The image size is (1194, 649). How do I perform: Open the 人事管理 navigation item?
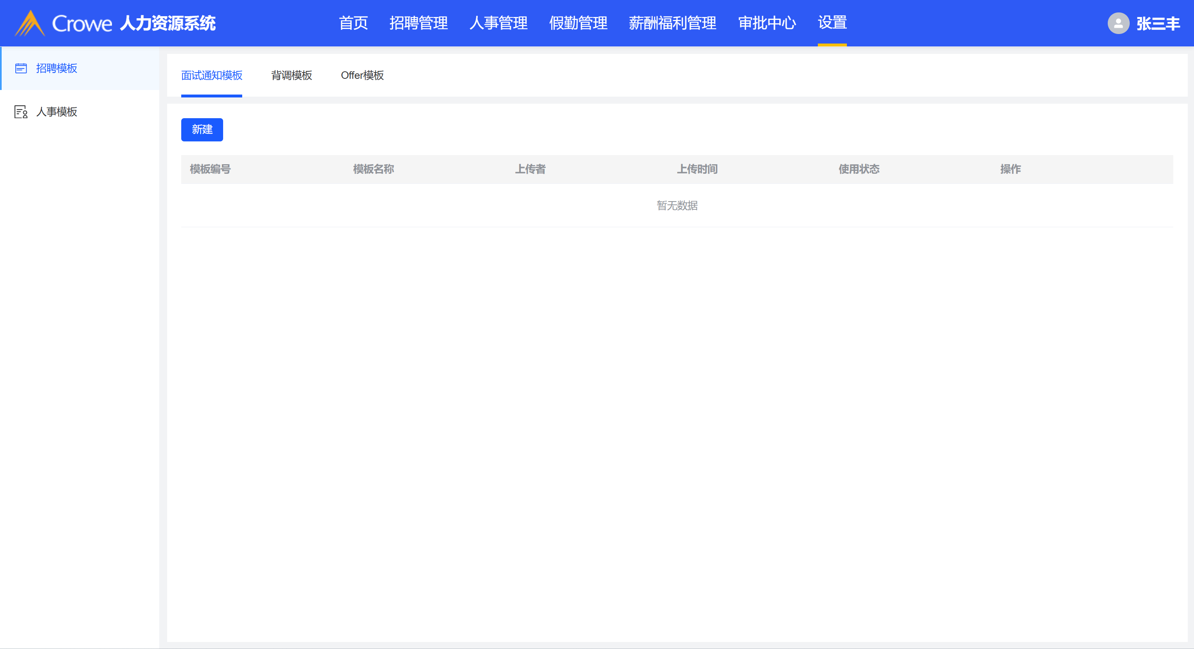tap(498, 23)
